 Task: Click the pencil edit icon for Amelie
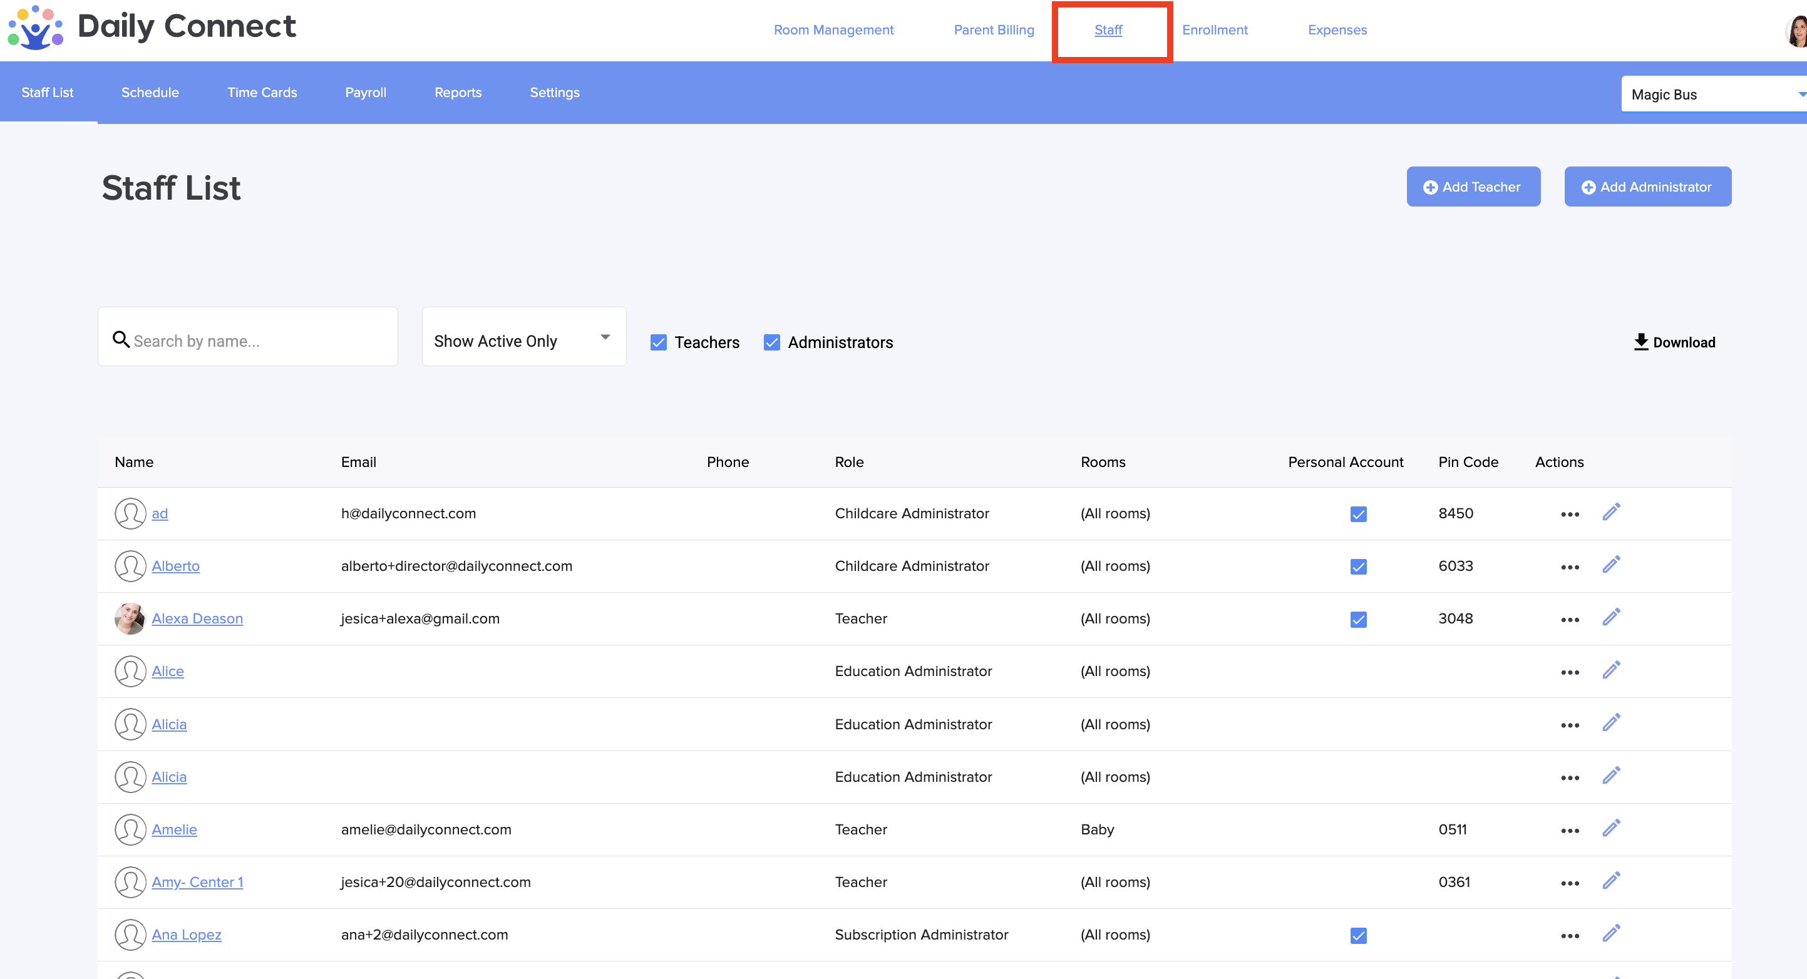click(x=1610, y=828)
